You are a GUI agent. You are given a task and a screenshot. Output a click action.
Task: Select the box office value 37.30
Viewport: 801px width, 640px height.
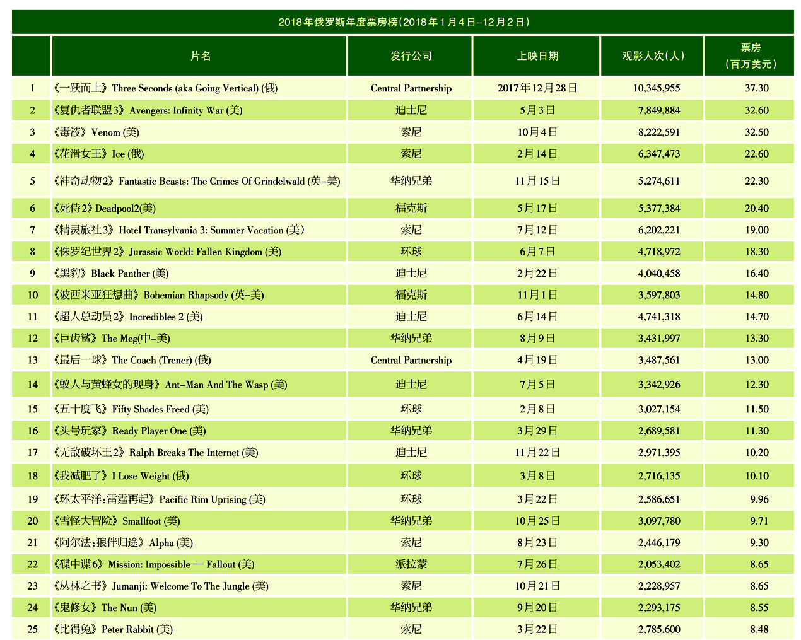756,88
